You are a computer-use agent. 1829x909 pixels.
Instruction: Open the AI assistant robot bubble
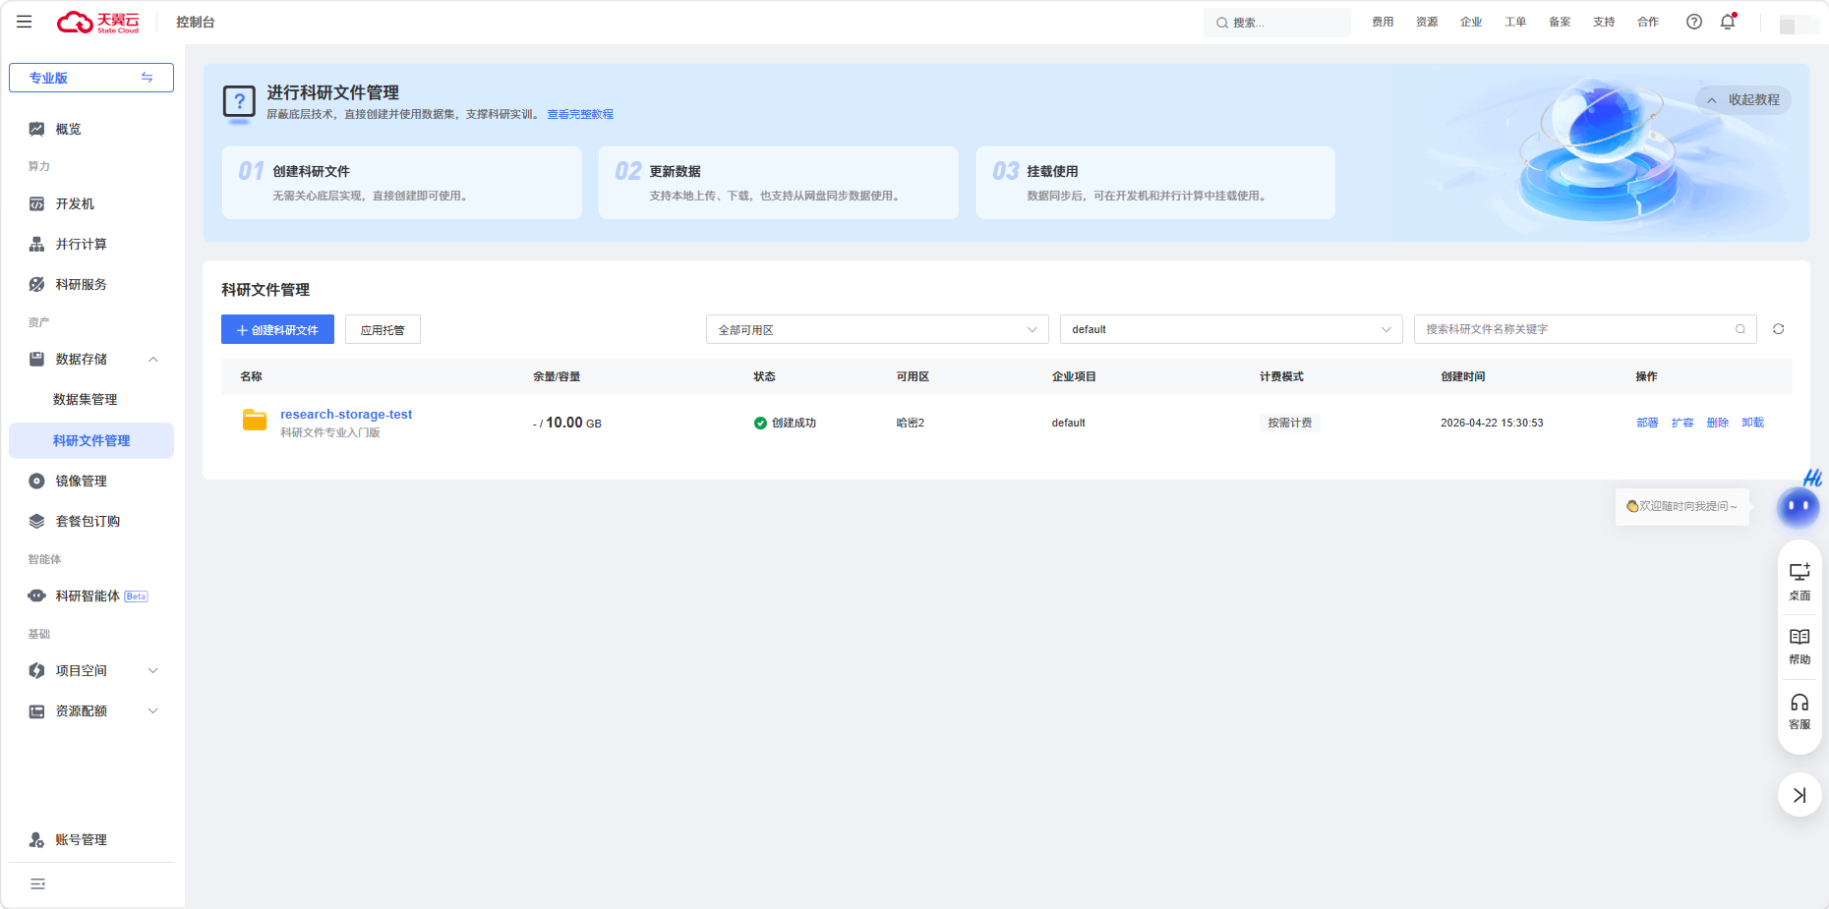coord(1799,506)
